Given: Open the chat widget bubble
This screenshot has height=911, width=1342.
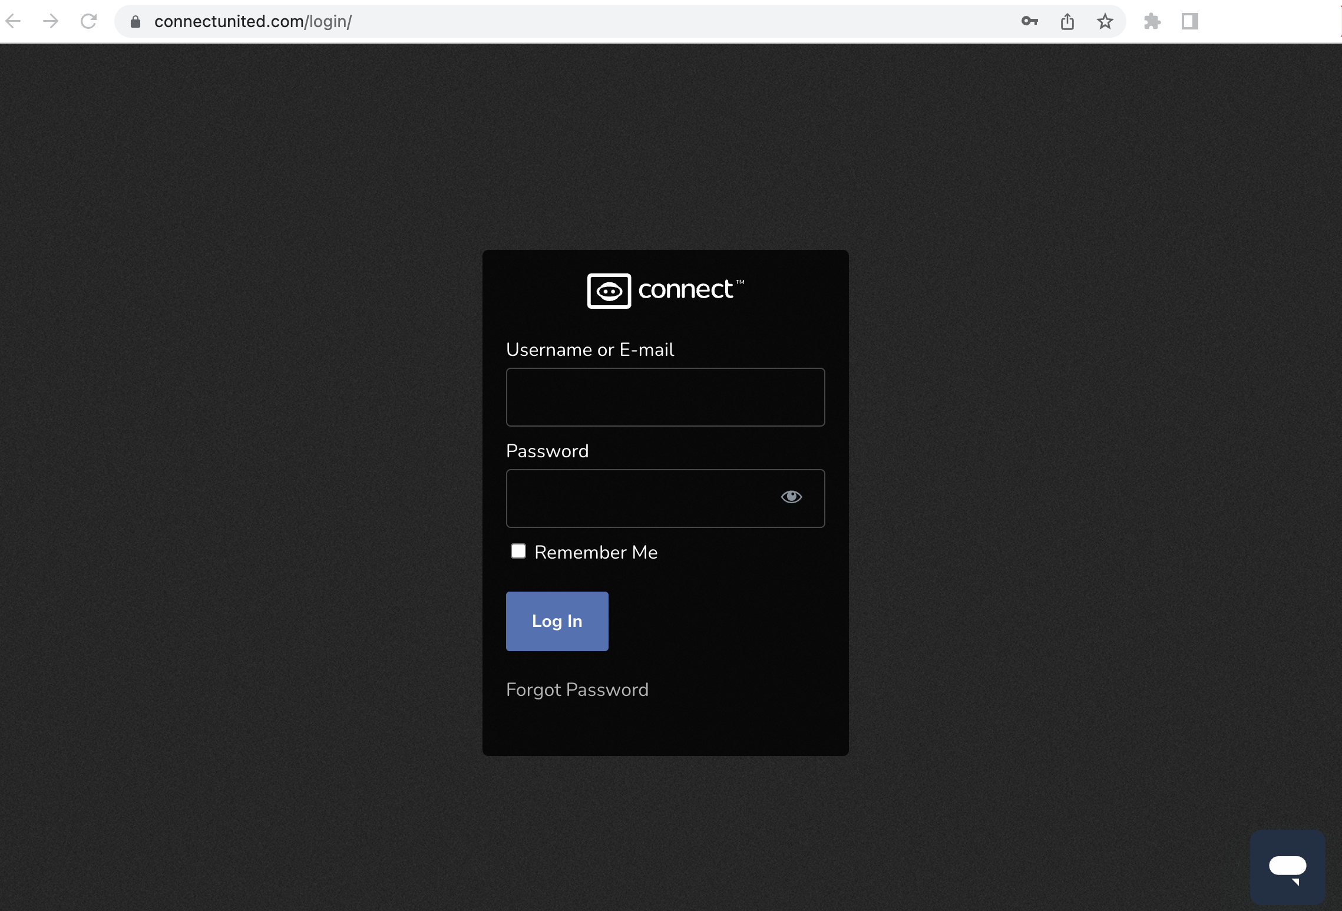Looking at the screenshot, I should coord(1288,867).
